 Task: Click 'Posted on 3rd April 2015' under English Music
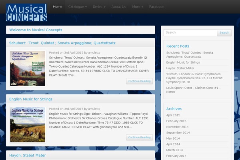point(66,109)
